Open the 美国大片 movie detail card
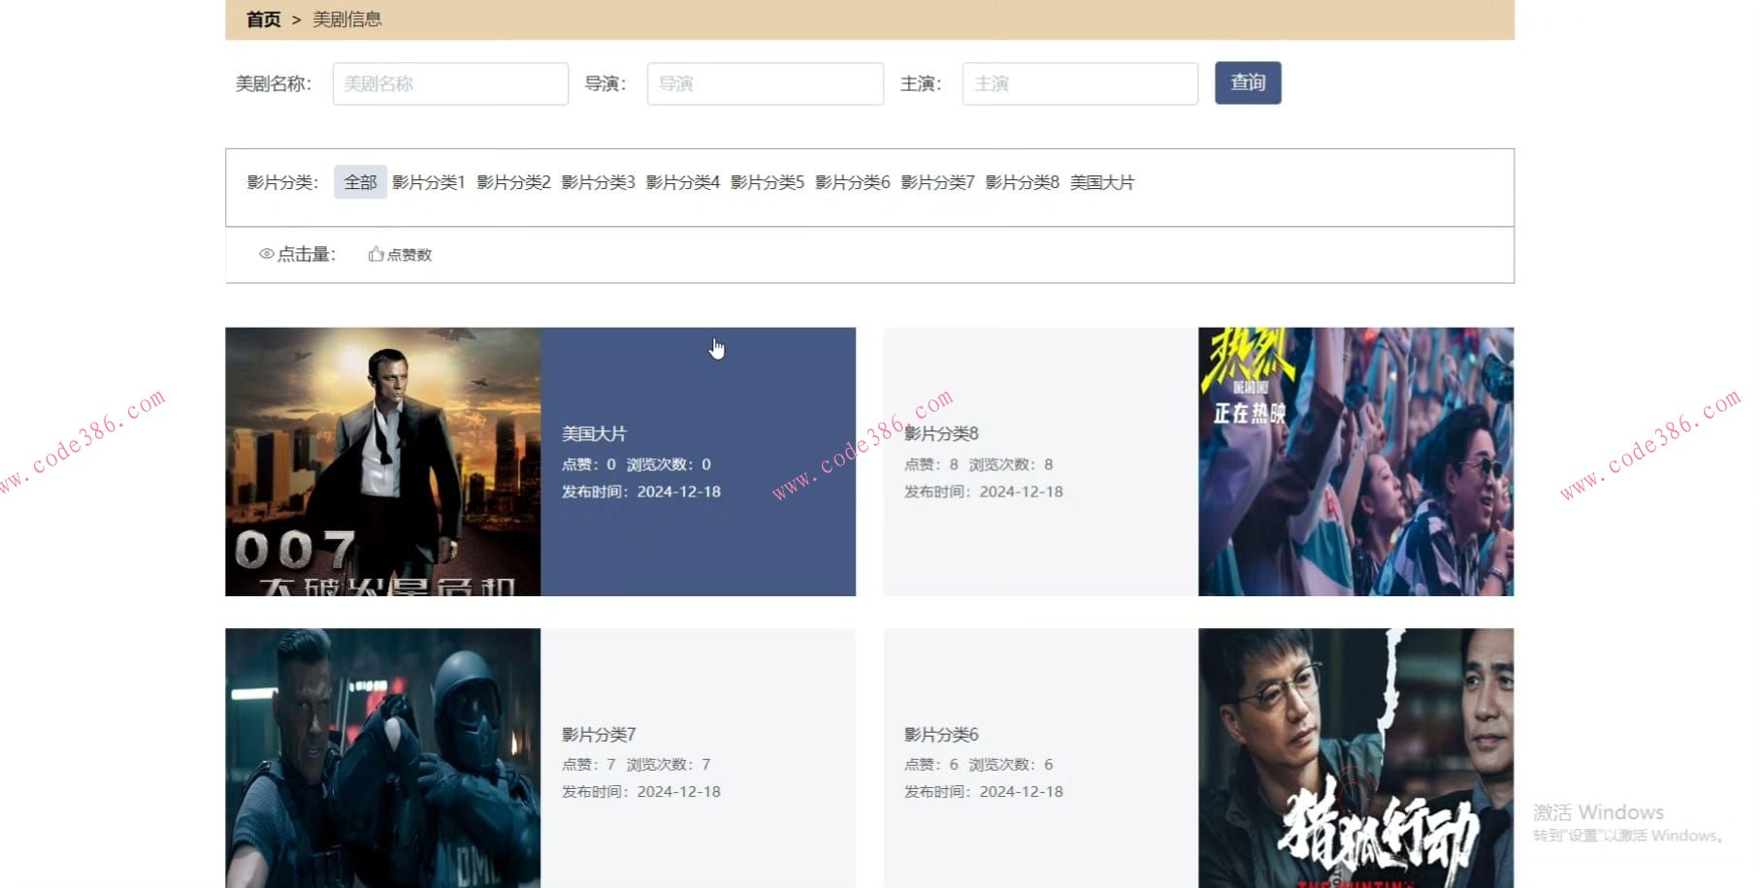The image size is (1762, 888). (x=699, y=462)
